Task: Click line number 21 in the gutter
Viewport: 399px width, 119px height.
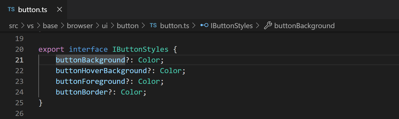Action: tap(19, 60)
